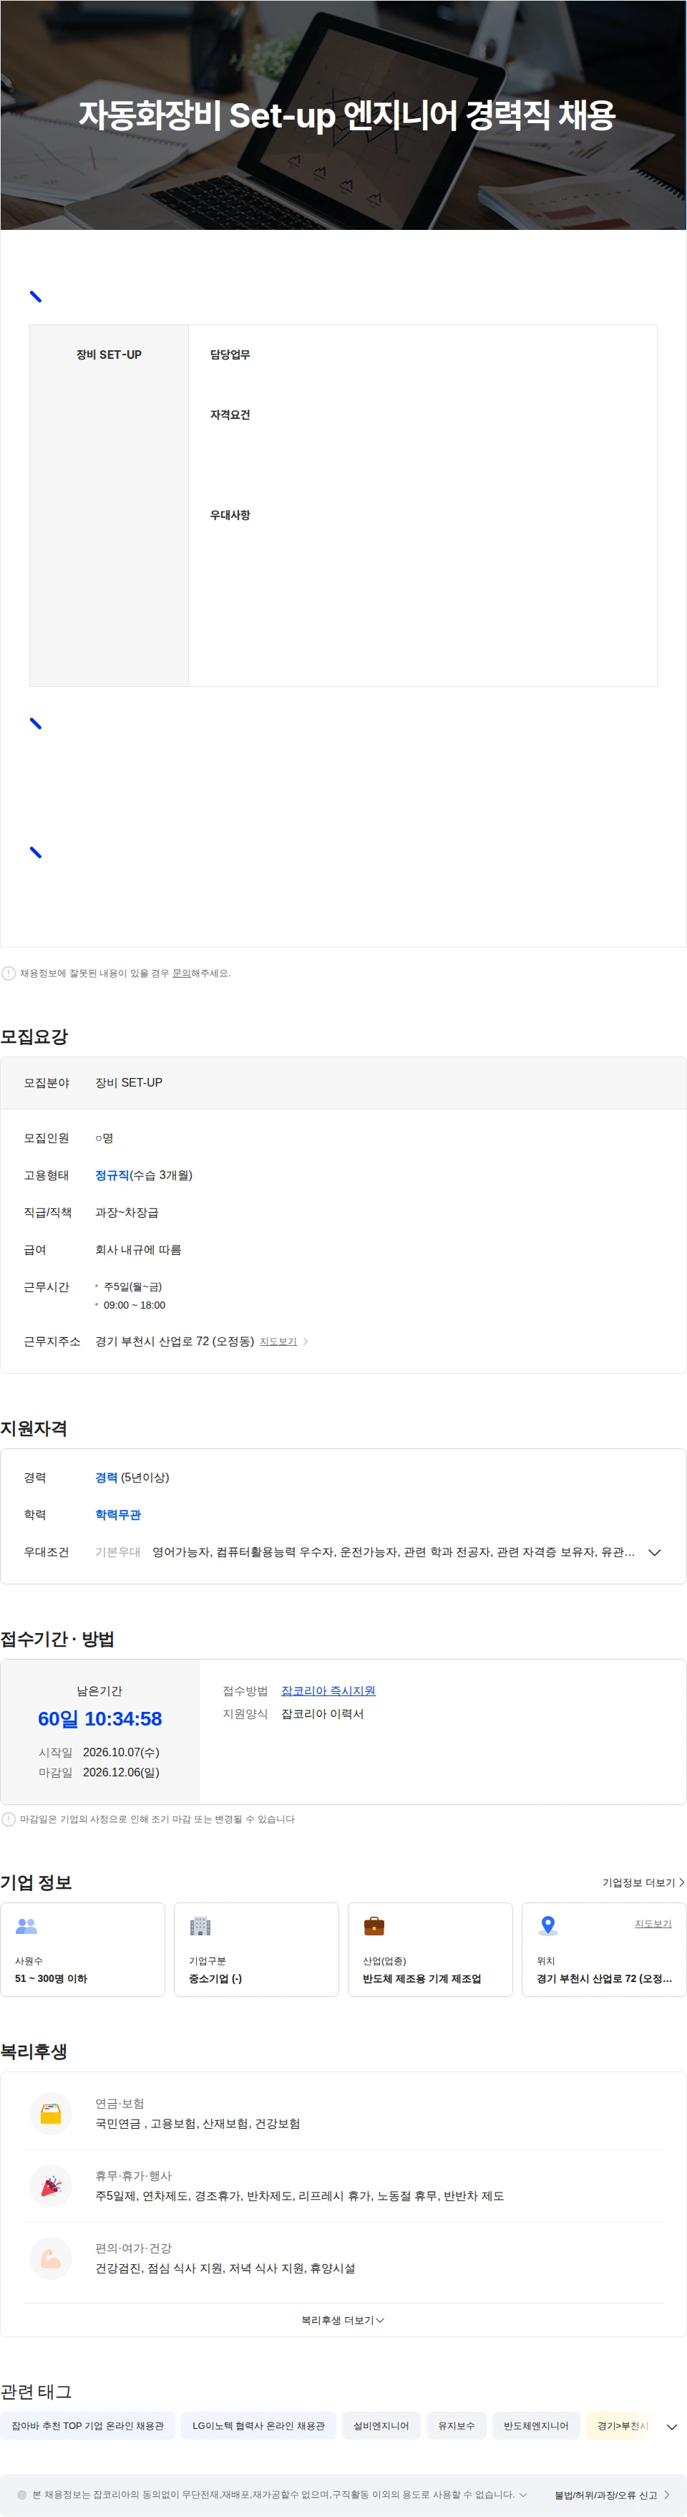Image resolution: width=687 pixels, height=2517 pixels.
Task: Click the job banner title image
Action: tap(343, 115)
